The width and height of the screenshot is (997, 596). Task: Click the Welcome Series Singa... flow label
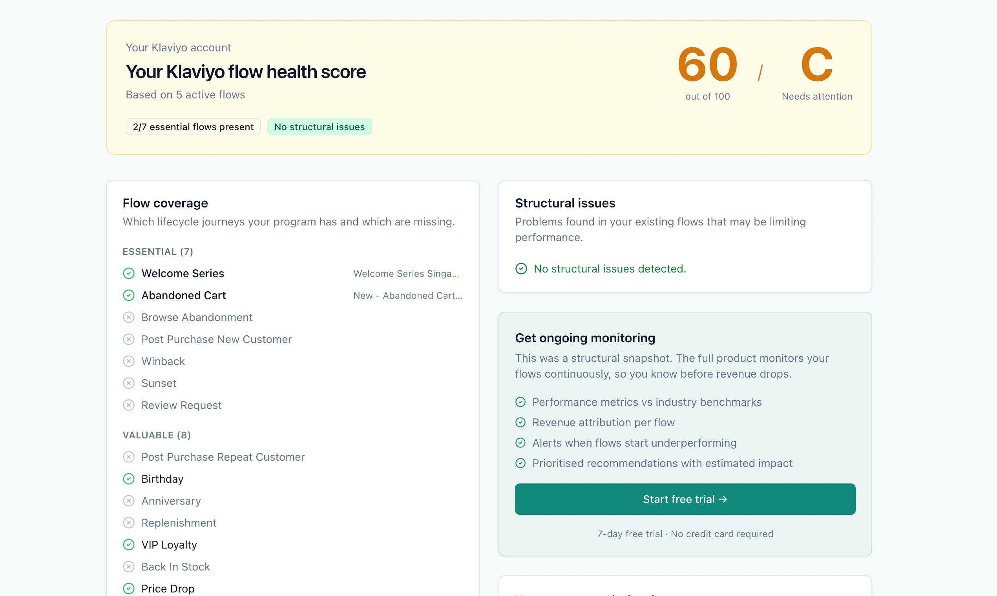point(406,274)
